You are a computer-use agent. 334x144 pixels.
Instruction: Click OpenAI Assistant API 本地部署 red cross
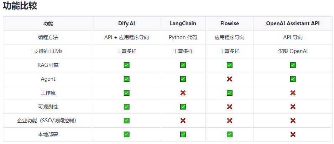coord(293,134)
